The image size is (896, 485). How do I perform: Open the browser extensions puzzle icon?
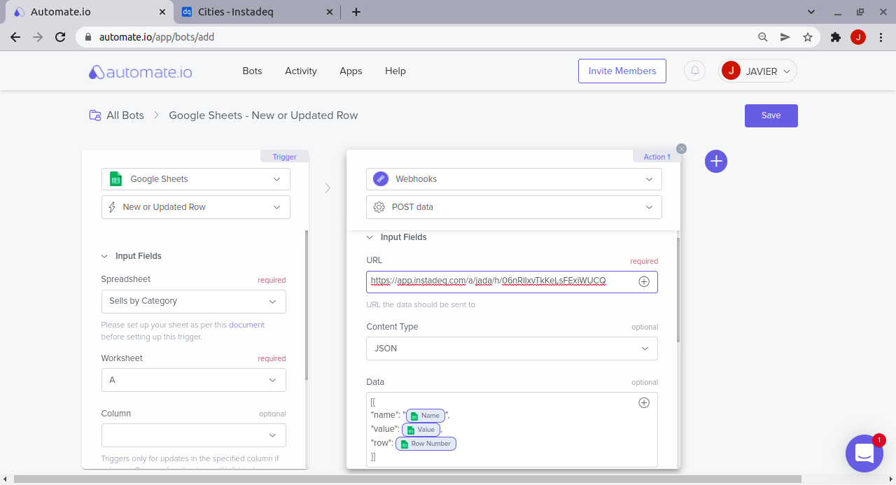tap(835, 37)
